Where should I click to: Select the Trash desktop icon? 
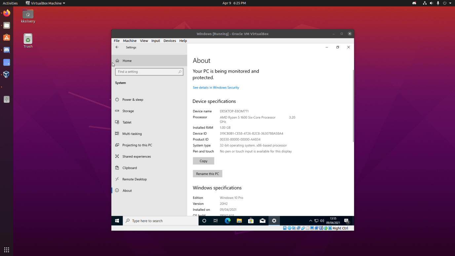(28, 41)
